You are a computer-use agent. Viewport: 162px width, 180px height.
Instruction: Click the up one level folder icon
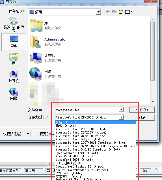pos(114,12)
